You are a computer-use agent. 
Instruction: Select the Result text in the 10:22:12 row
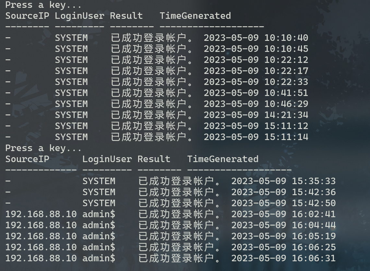coord(152,60)
